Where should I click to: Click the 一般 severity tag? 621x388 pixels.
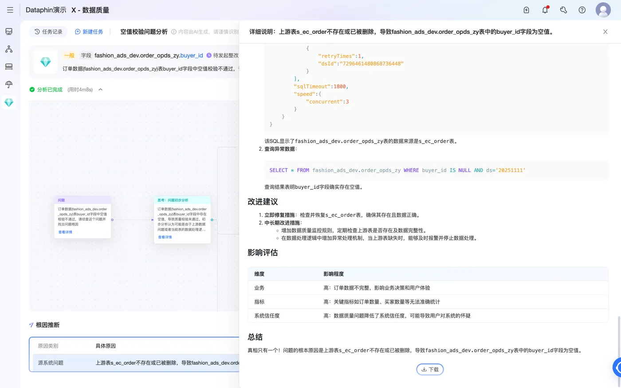click(x=69, y=55)
